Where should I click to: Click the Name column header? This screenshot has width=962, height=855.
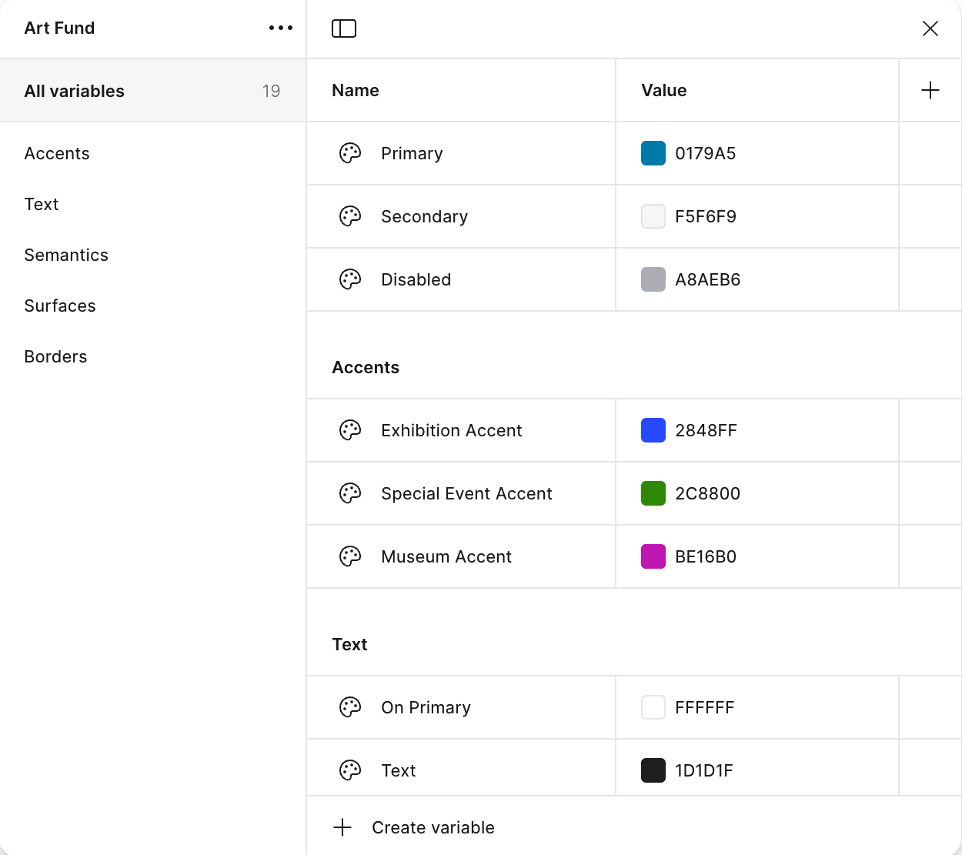(356, 90)
